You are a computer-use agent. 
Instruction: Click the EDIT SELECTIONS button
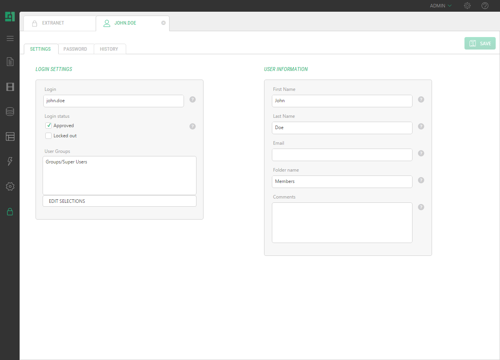(119, 201)
